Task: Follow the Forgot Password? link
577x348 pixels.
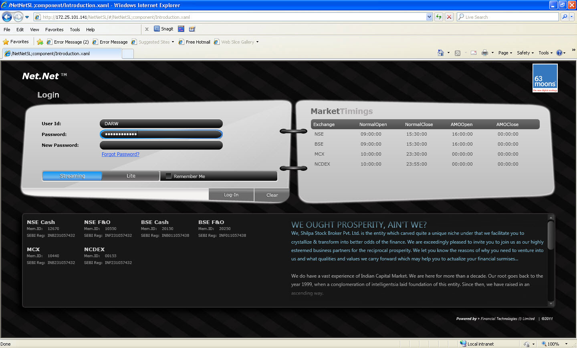Action: pyautogui.click(x=120, y=154)
